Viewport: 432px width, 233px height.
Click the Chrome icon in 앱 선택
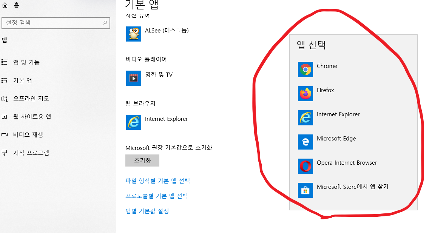[x=305, y=69]
